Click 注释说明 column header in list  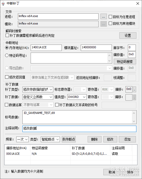tap(121, 148)
